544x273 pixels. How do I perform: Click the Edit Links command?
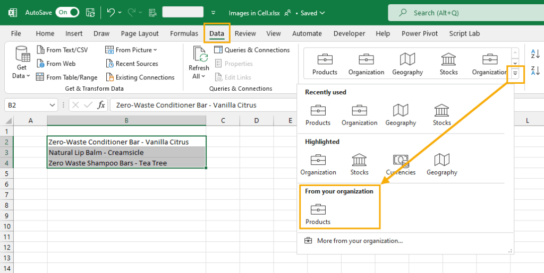pyautogui.click(x=233, y=77)
